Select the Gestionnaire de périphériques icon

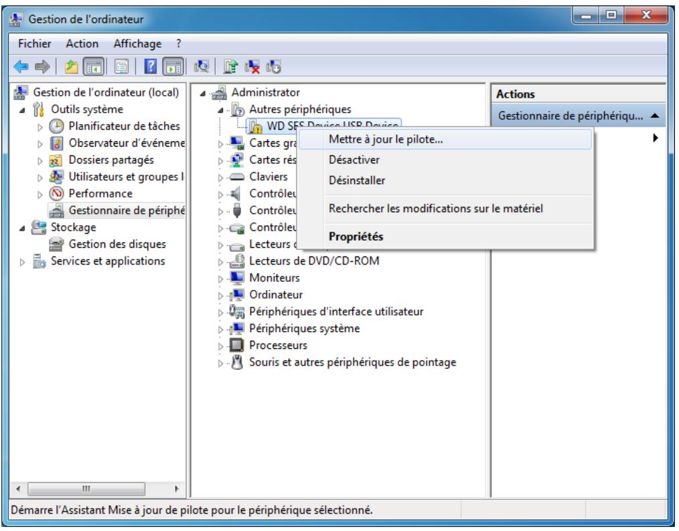tap(56, 210)
